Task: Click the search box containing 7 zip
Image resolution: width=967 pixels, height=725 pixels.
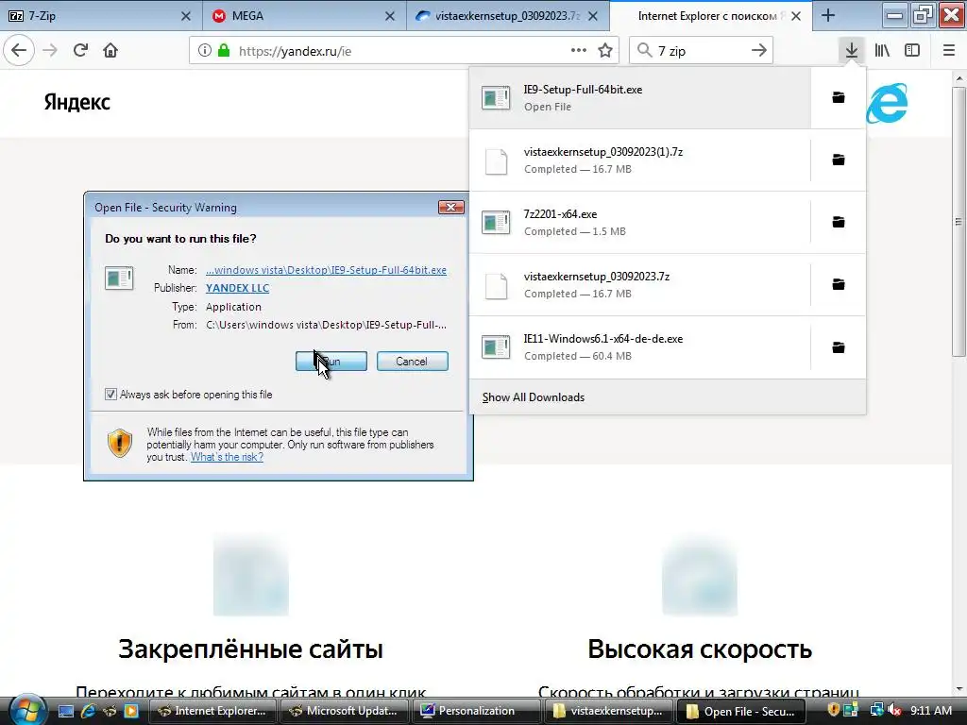Action: coord(700,51)
